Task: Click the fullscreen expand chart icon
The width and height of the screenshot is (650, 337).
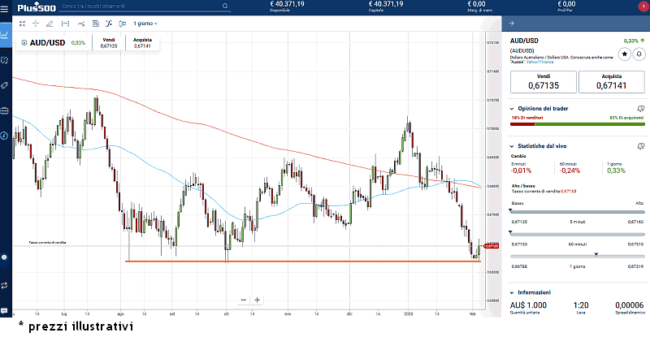Action: [22, 24]
